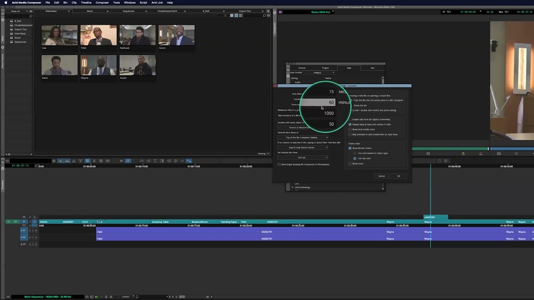The image size is (534, 300).
Task: Check Show icons in Frame View
Action: coord(350,163)
